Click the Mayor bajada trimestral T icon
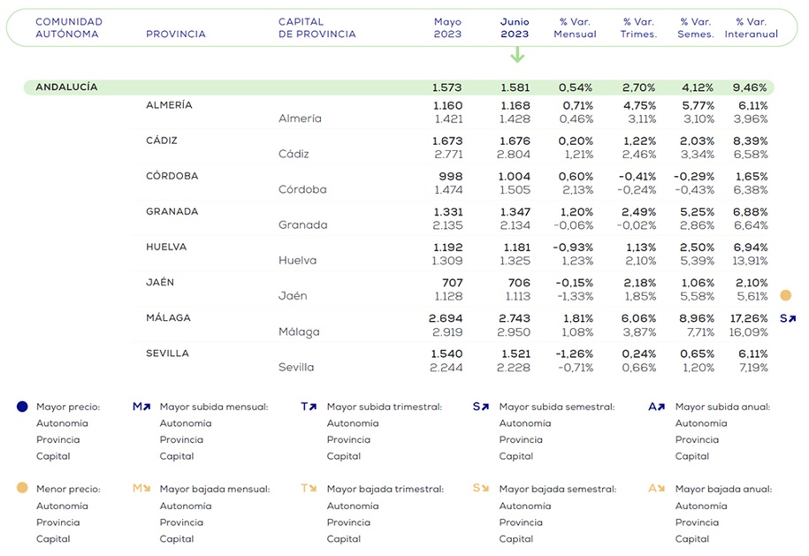Viewport: 809px width, 556px height. (309, 488)
